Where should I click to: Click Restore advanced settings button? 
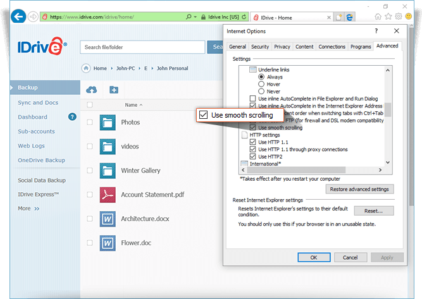click(x=359, y=189)
